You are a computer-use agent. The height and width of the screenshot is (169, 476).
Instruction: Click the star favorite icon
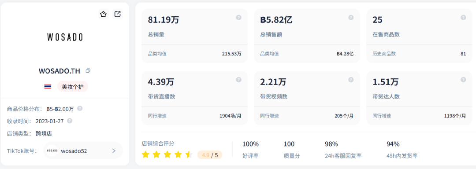pos(104,14)
